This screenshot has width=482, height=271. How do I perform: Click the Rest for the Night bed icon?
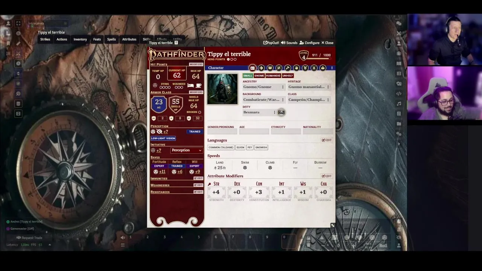coord(191,86)
